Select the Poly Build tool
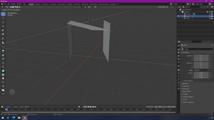Screen dimensions: 214x120 tap(3, 71)
